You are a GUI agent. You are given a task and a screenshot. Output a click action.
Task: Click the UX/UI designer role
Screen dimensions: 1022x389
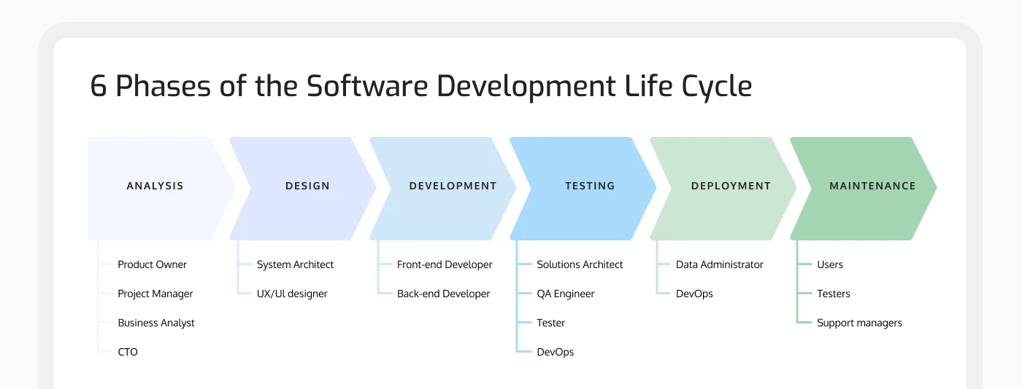[292, 294]
